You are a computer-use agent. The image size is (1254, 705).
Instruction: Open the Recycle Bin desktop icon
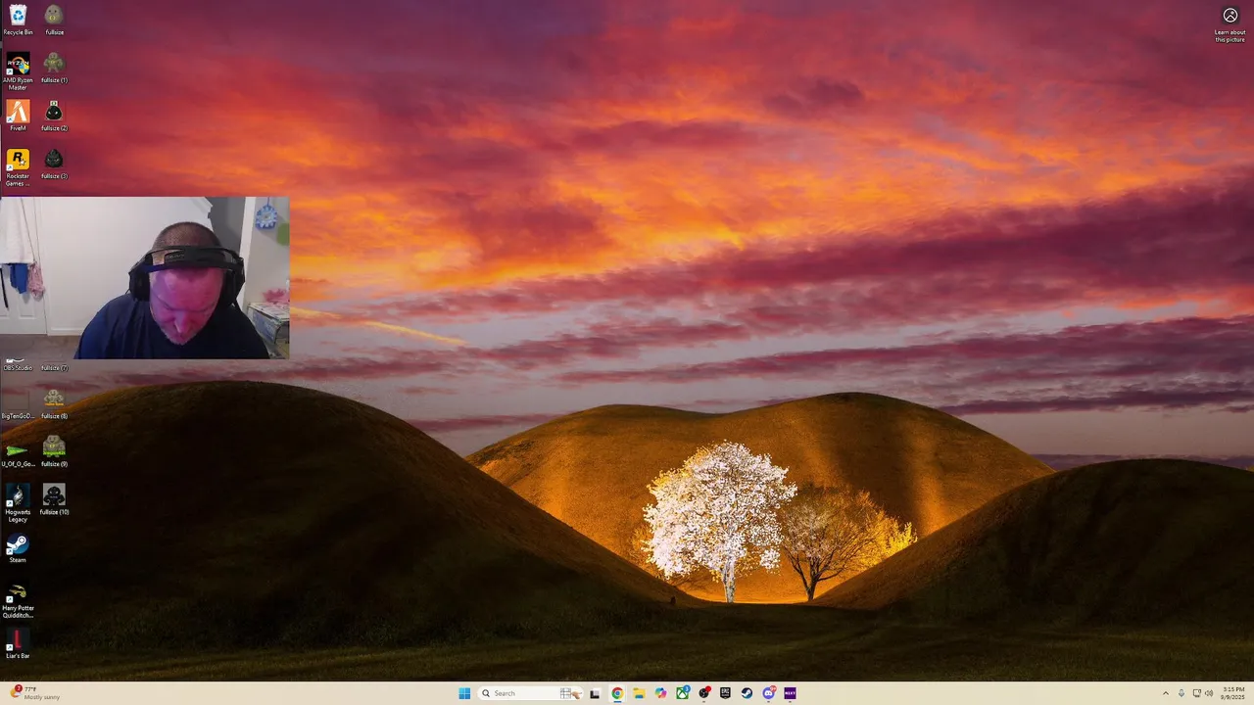pyautogui.click(x=18, y=20)
